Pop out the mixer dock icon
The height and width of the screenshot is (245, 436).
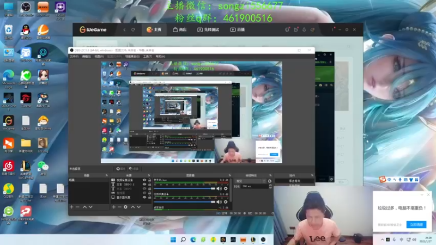coord(229,175)
